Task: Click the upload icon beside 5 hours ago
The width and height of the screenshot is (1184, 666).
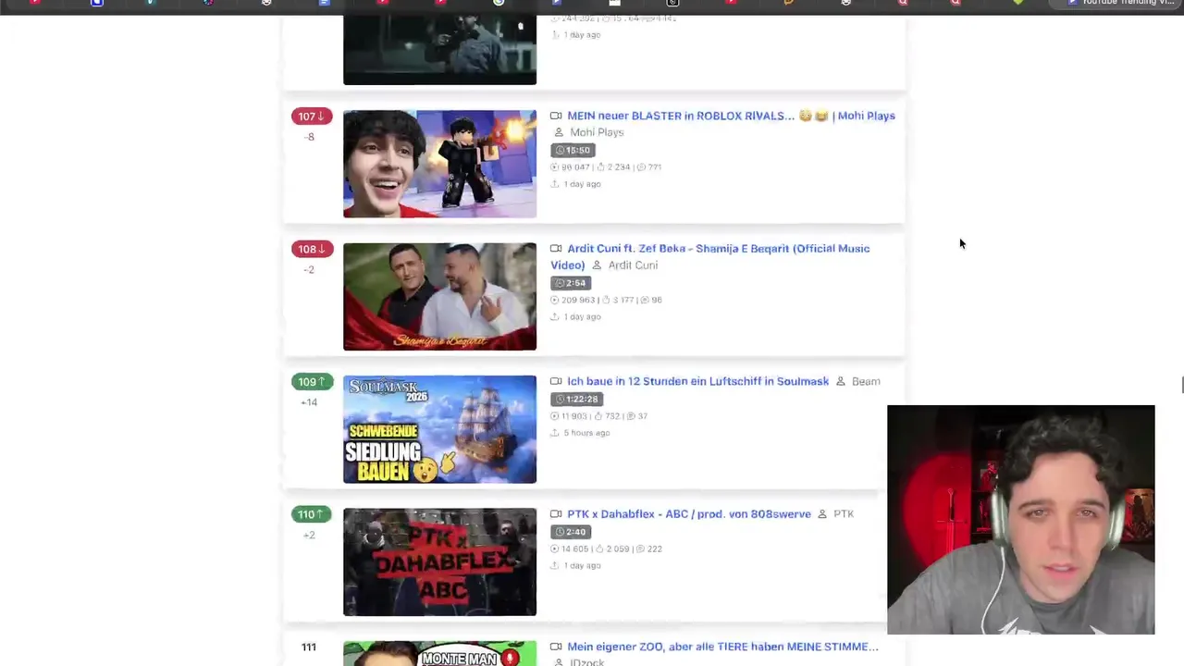Action: click(x=555, y=433)
